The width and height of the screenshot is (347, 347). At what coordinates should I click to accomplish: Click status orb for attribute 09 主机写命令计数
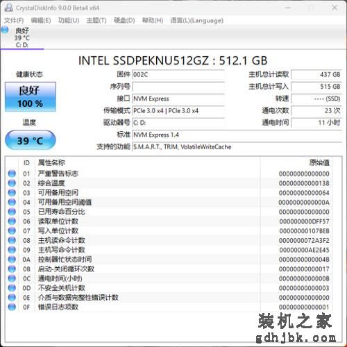12,250
